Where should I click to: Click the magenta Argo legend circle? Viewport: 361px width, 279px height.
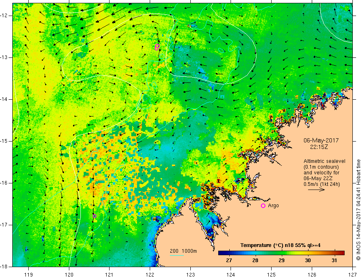point(263,206)
